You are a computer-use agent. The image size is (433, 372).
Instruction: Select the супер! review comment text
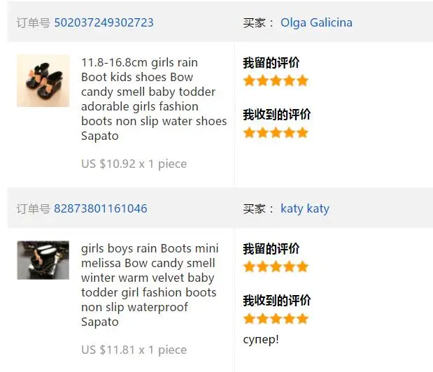tap(261, 339)
